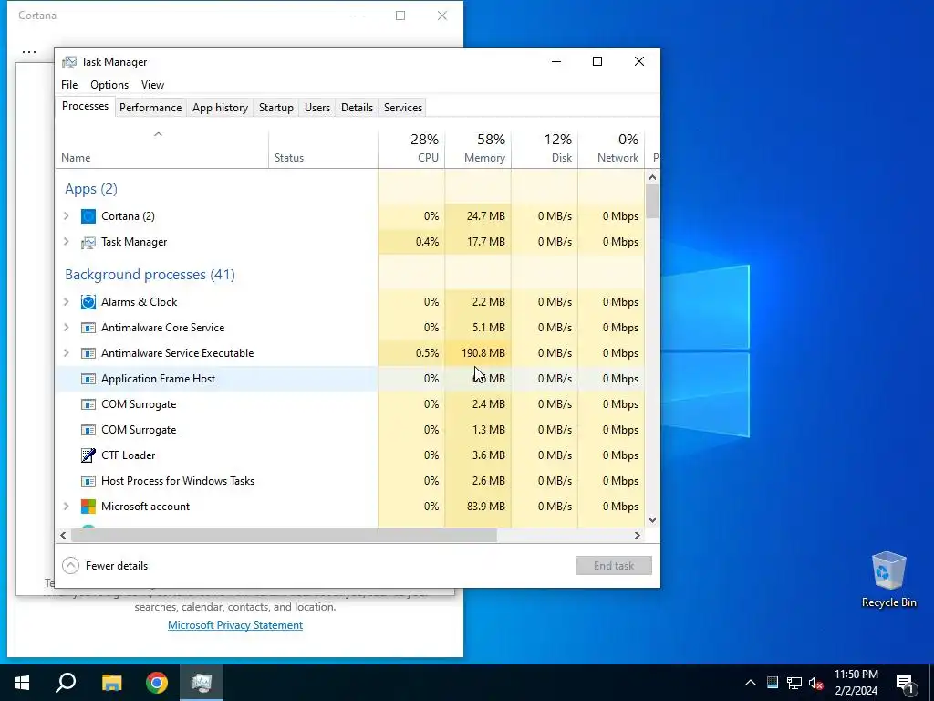This screenshot has width=934, height=701.
Task: Switch to the Performance tab
Action: [x=150, y=108]
